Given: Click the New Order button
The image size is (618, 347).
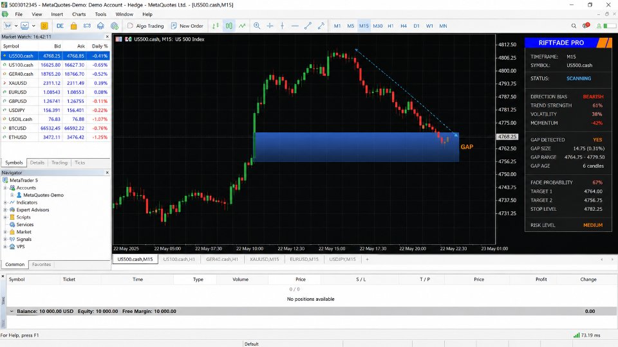Looking at the screenshot, I should [x=187, y=26].
